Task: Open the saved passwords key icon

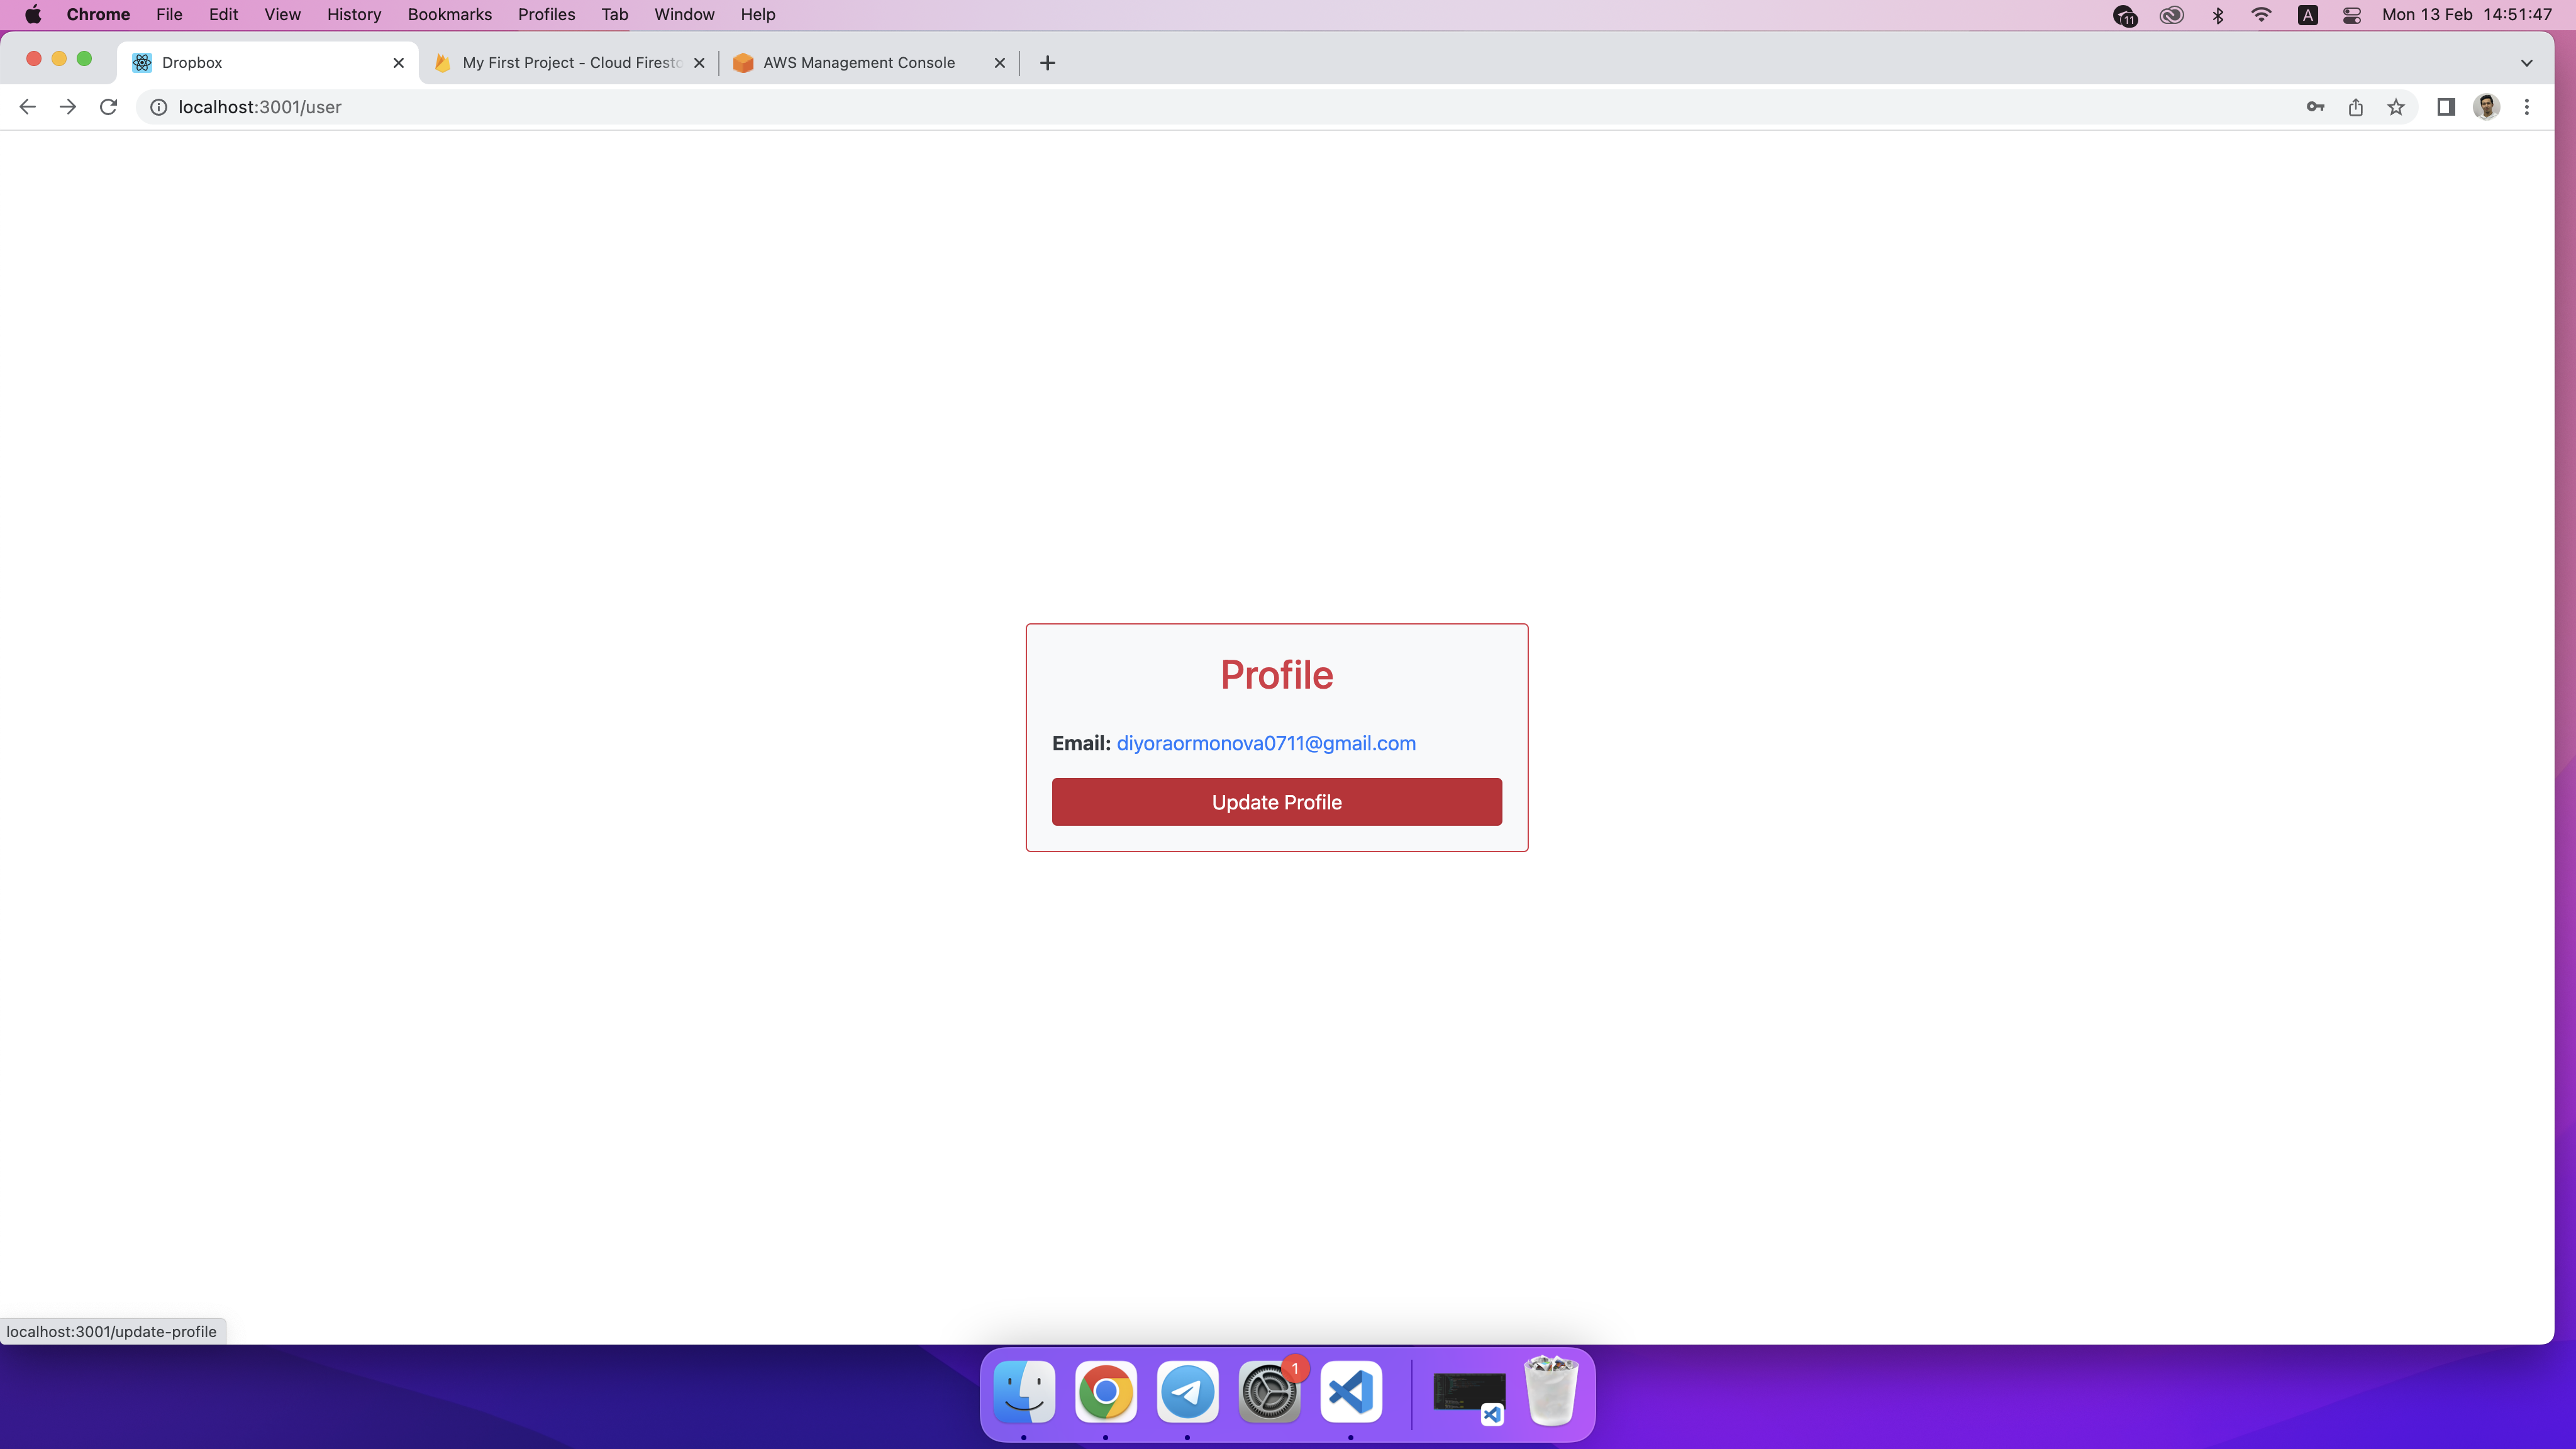Action: click(x=2315, y=107)
